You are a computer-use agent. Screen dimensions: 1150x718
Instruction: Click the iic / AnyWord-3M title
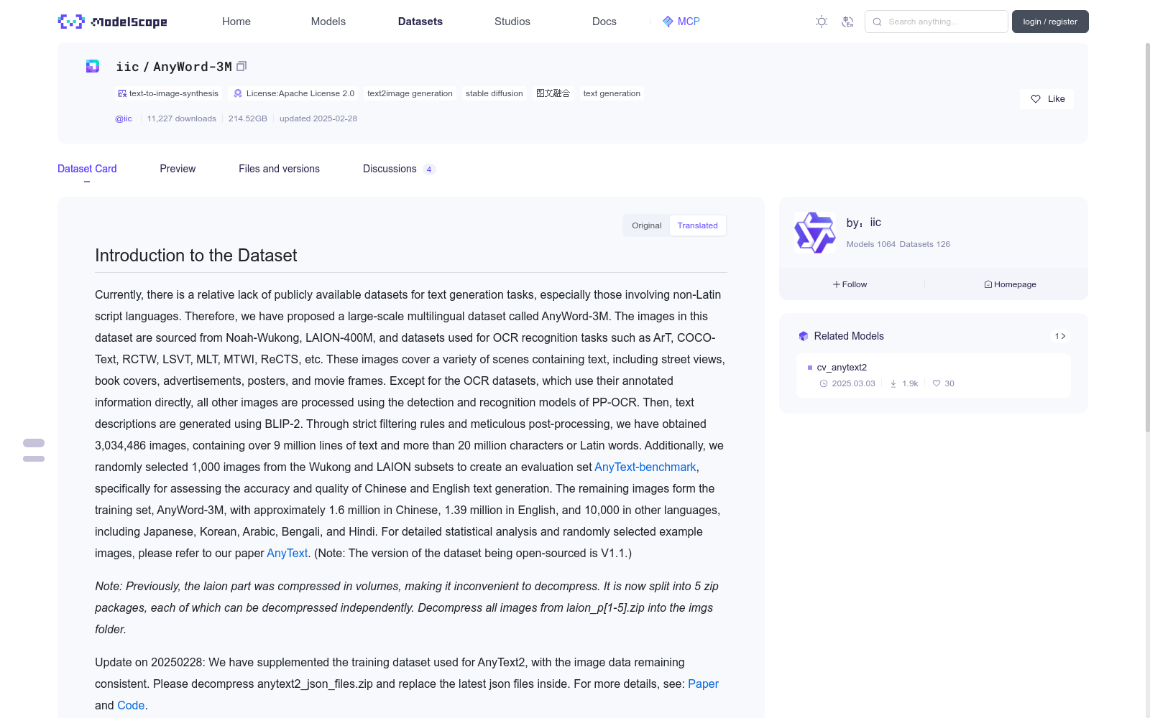point(174,67)
